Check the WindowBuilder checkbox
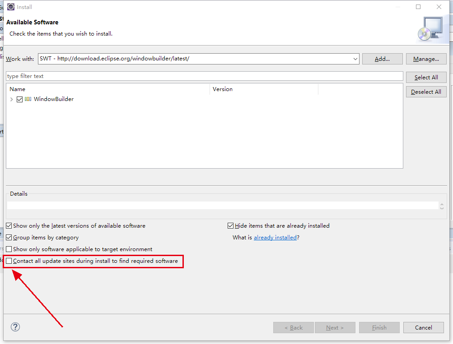This screenshot has height=344, width=453. coord(19,99)
